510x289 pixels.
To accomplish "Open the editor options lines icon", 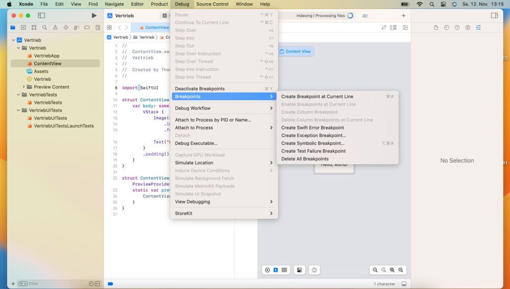I will click(393, 28).
